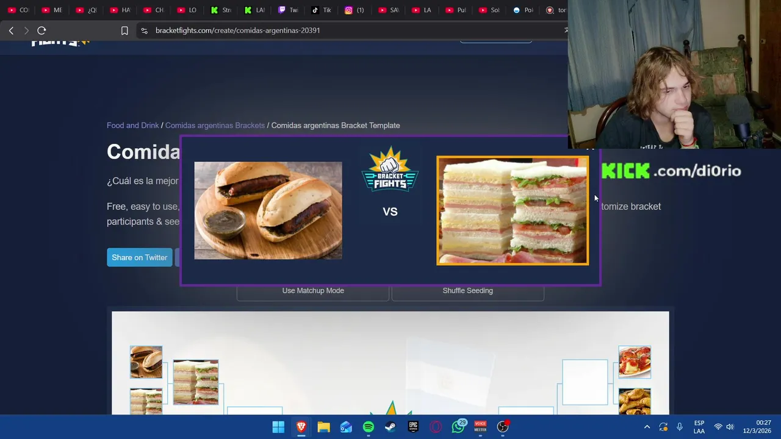
Task: Open Steam from the taskbar
Action: click(390, 427)
